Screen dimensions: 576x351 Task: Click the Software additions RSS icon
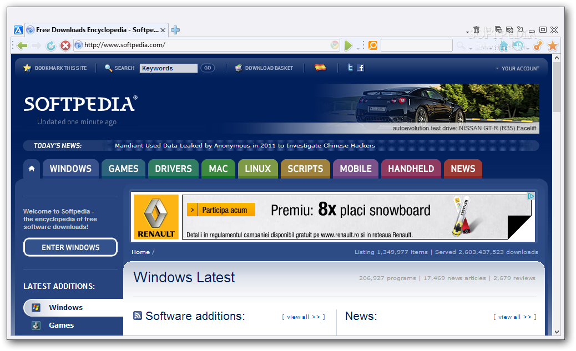click(x=138, y=316)
